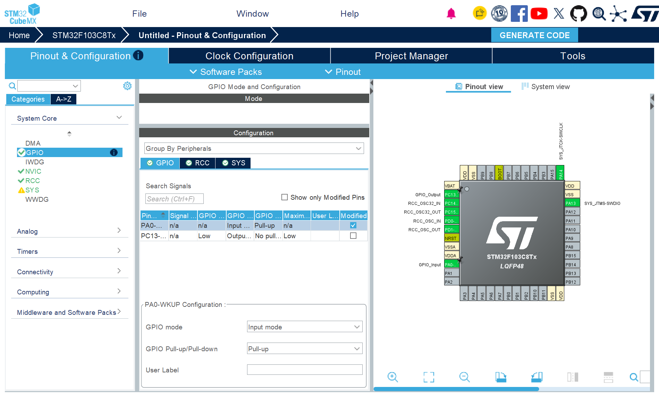Select the SYS configuration tab
Image resolution: width=659 pixels, height=397 pixels.
click(234, 163)
